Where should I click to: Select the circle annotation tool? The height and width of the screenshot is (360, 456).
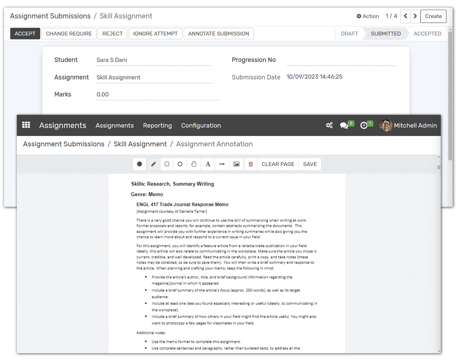click(180, 164)
